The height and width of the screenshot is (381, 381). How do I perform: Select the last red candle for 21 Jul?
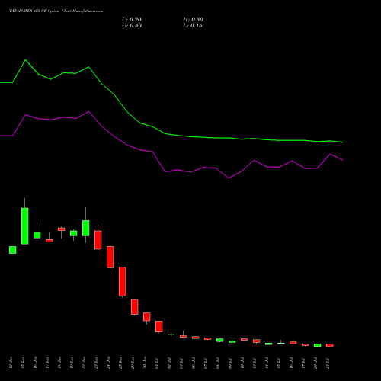pyautogui.click(x=330, y=345)
